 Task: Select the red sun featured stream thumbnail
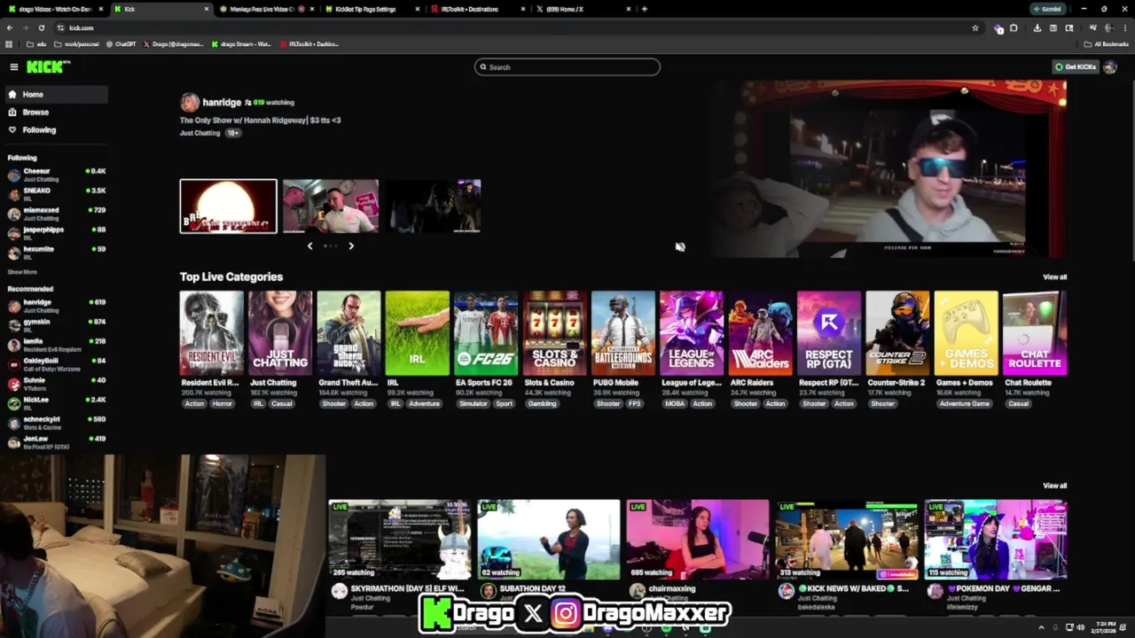click(x=228, y=206)
